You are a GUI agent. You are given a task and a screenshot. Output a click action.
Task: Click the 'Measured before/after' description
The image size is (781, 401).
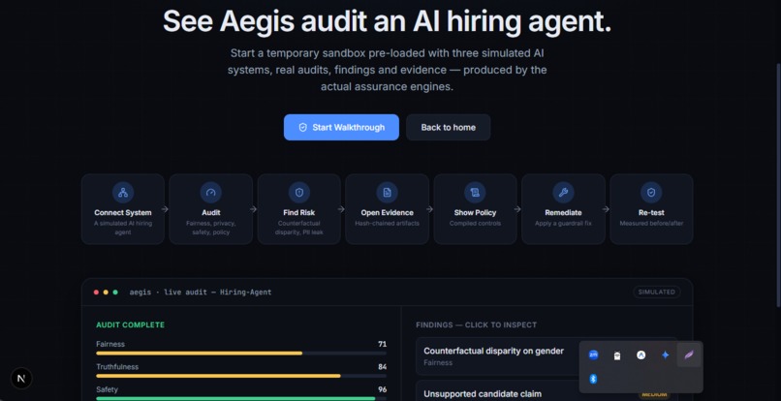[x=651, y=224]
